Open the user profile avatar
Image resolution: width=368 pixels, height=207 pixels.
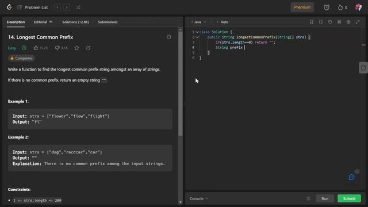coord(358,7)
